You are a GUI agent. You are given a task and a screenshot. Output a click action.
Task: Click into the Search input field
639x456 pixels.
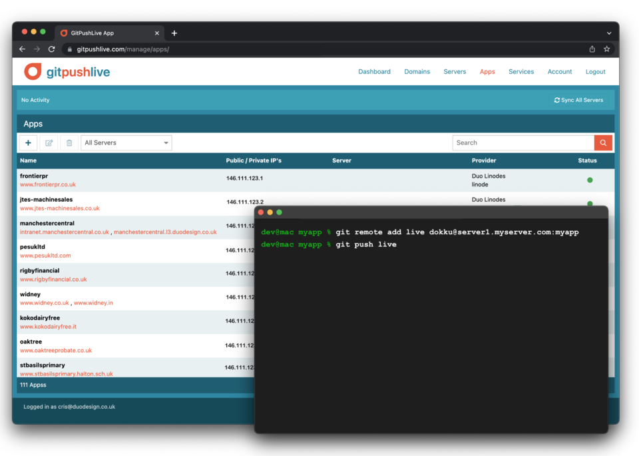[523, 142]
